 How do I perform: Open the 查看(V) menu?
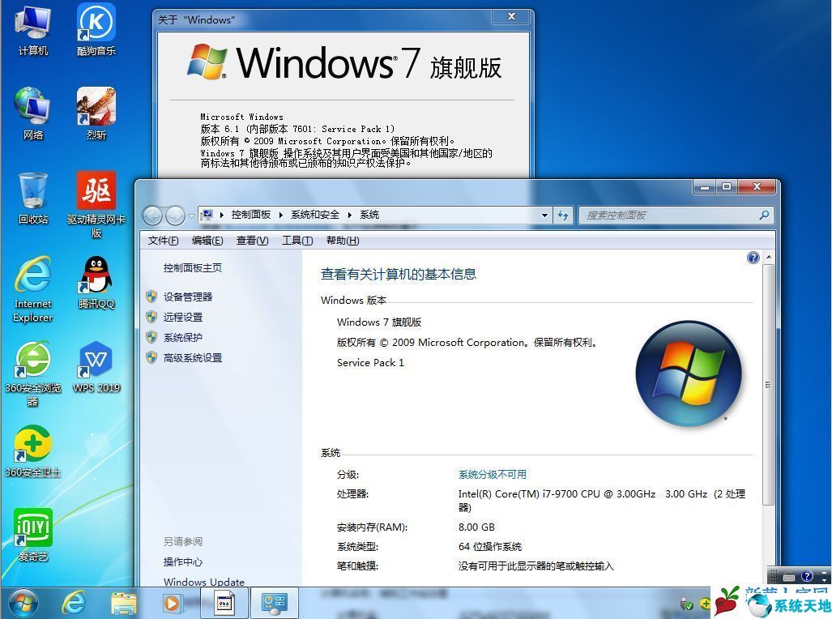tap(253, 241)
